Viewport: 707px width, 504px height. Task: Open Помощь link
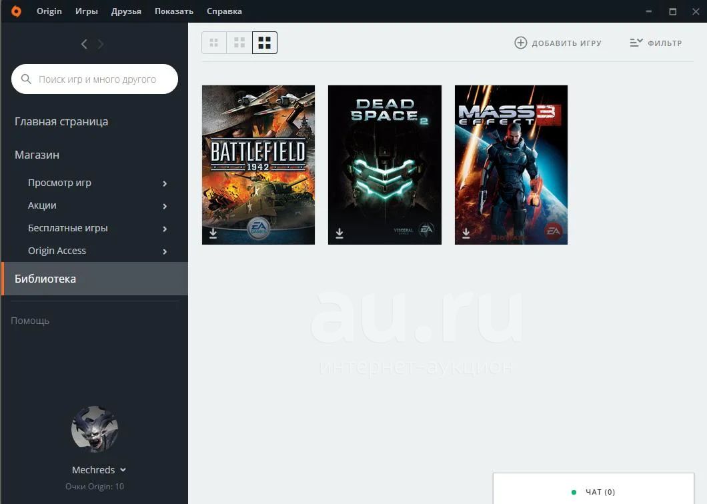click(x=30, y=321)
